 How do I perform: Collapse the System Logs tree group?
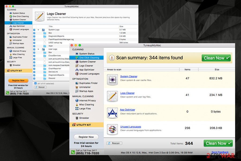pyautogui.click(x=38, y=30)
